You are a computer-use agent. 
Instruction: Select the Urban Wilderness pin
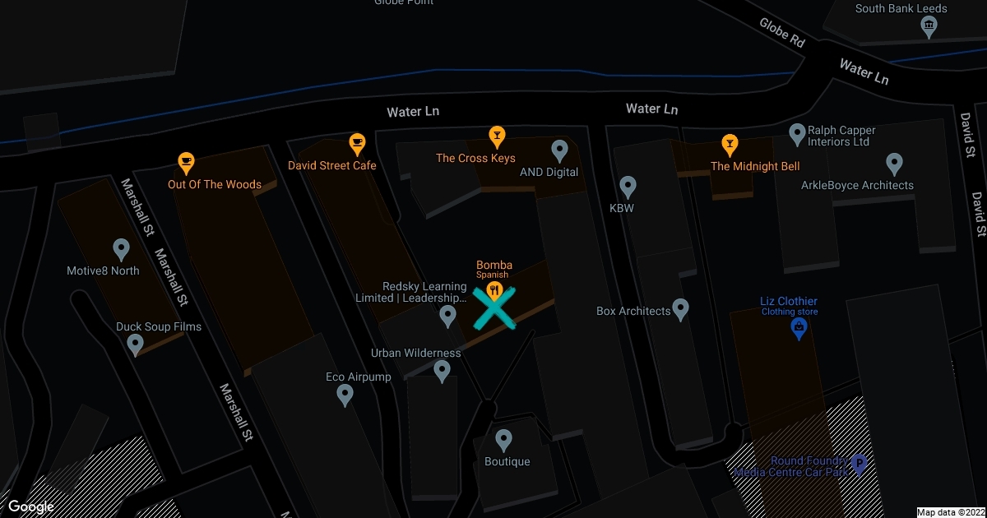click(442, 372)
